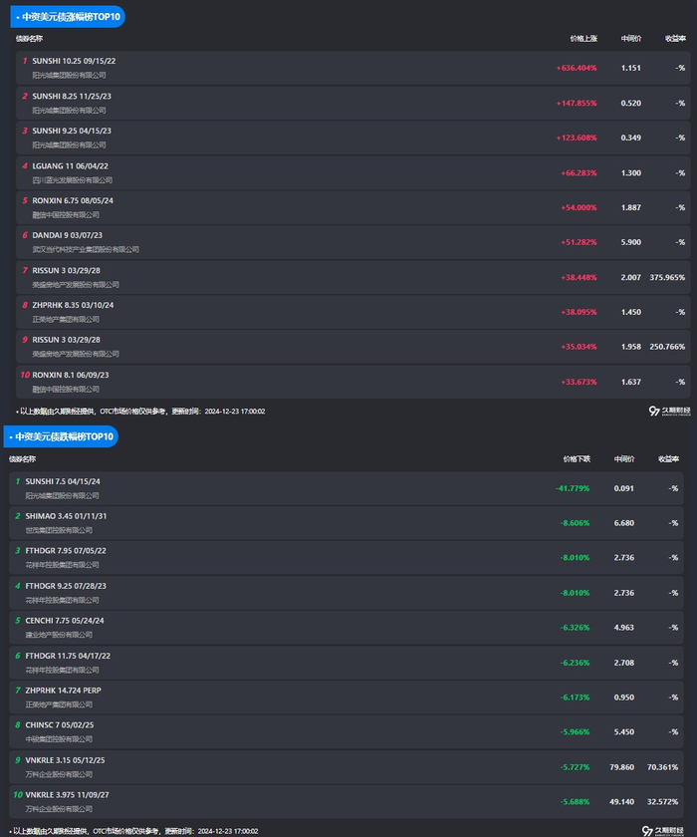Screen dimensions: 697x837
Task: Click 收益率 column header in losers table
Action: (x=668, y=459)
